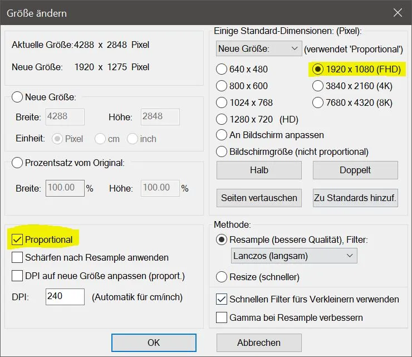Uncheck the Proportional checkbox
412x357 pixels.
(x=17, y=240)
